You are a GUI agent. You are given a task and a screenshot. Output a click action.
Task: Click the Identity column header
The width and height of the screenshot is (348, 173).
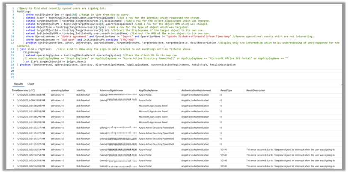click(x=81, y=90)
